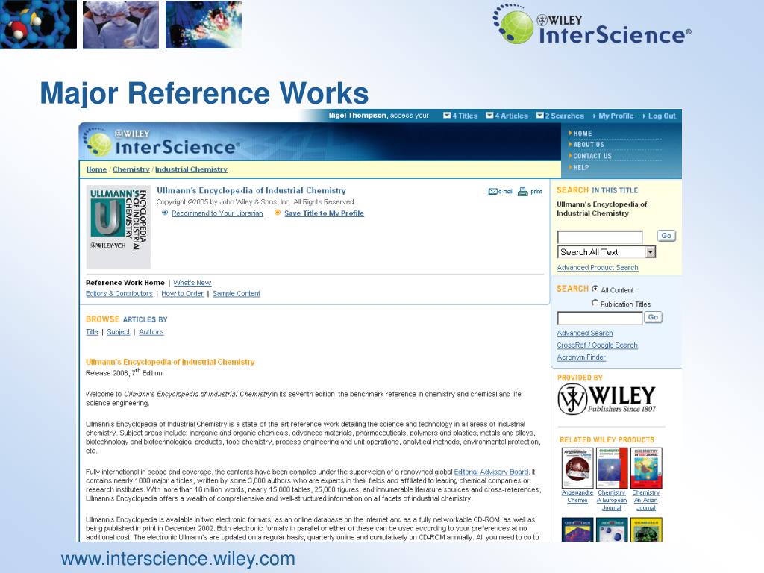Viewport: 764px width, 573px height.
Task: Open the 4 Articles saved dropdown
Action: point(507,116)
